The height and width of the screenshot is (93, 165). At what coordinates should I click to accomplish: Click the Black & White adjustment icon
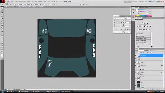pyautogui.click(x=145, y=26)
